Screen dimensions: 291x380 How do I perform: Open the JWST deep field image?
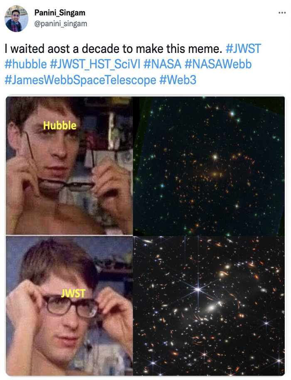point(209,306)
